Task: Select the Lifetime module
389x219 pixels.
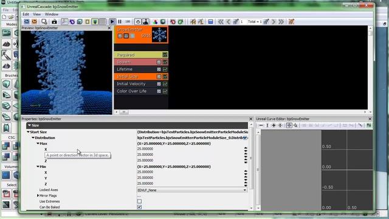Action: click(141, 69)
